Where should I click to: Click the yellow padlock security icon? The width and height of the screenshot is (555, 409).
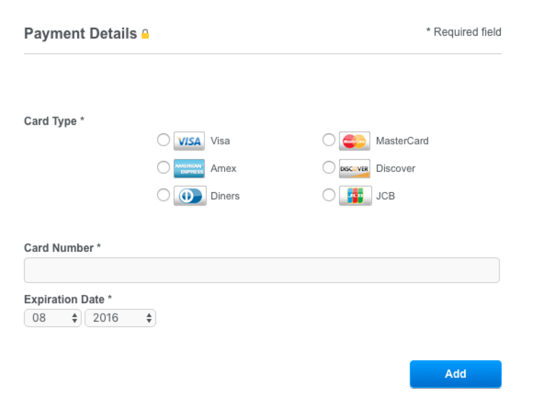coord(145,34)
